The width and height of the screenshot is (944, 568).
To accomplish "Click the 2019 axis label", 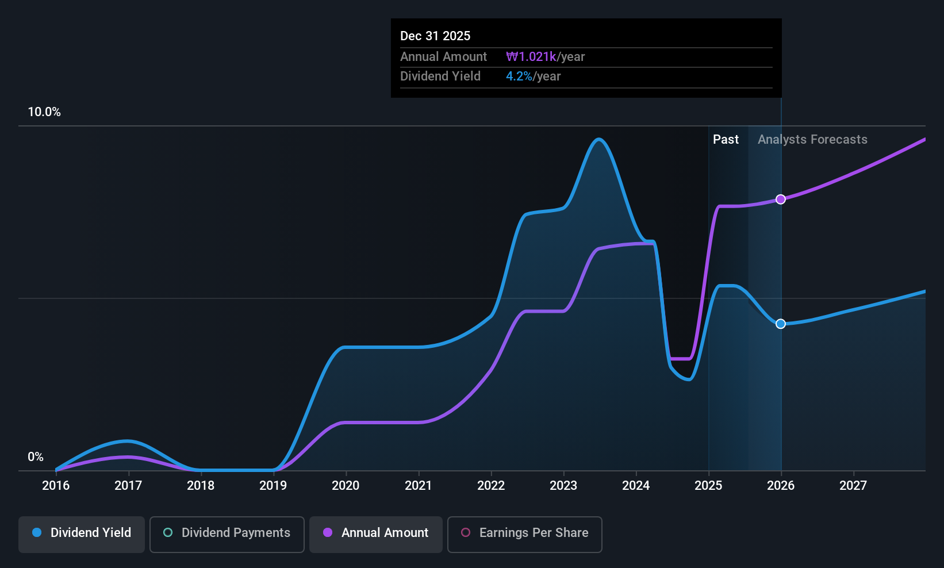I will [x=273, y=486].
